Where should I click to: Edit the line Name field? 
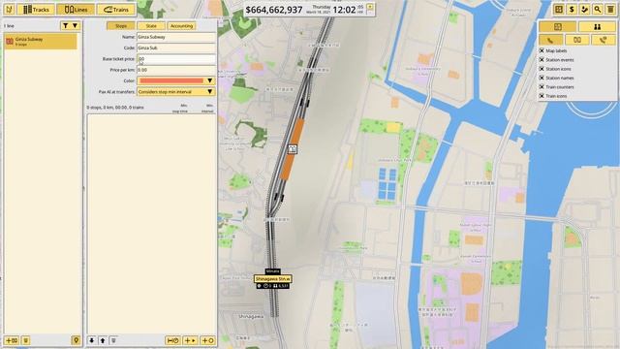(x=176, y=37)
